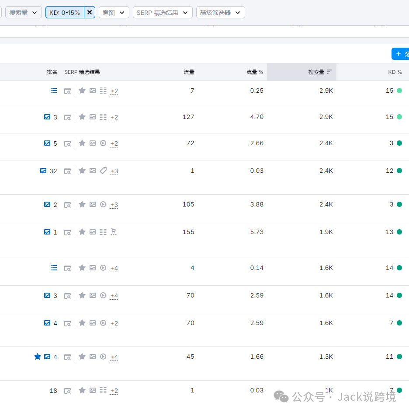Screen dimensions: 409x413
Task: Click blue image-pack icon next to rank 32
Action: click(43, 171)
